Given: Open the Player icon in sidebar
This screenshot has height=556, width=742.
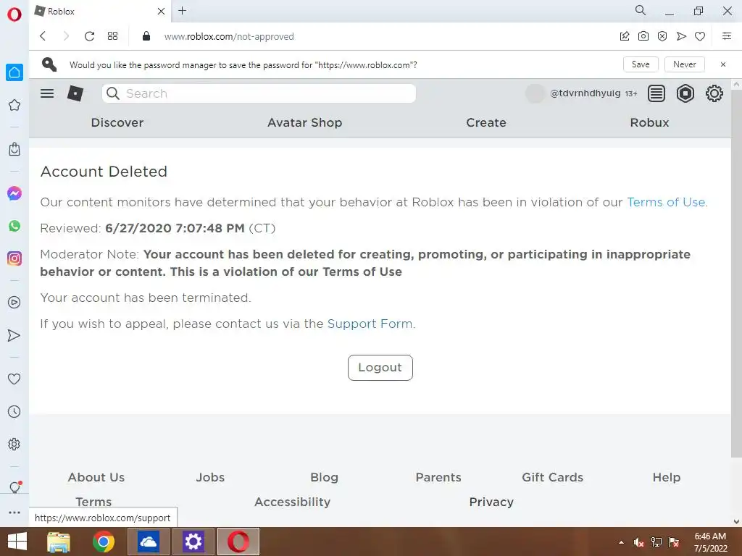Looking at the screenshot, I should [x=14, y=303].
